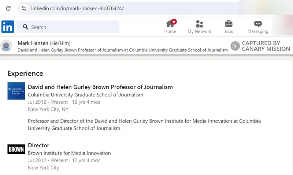Viewport: 293px width, 175px height.
Task: Click the Experience section heading
Action: pyautogui.click(x=25, y=73)
